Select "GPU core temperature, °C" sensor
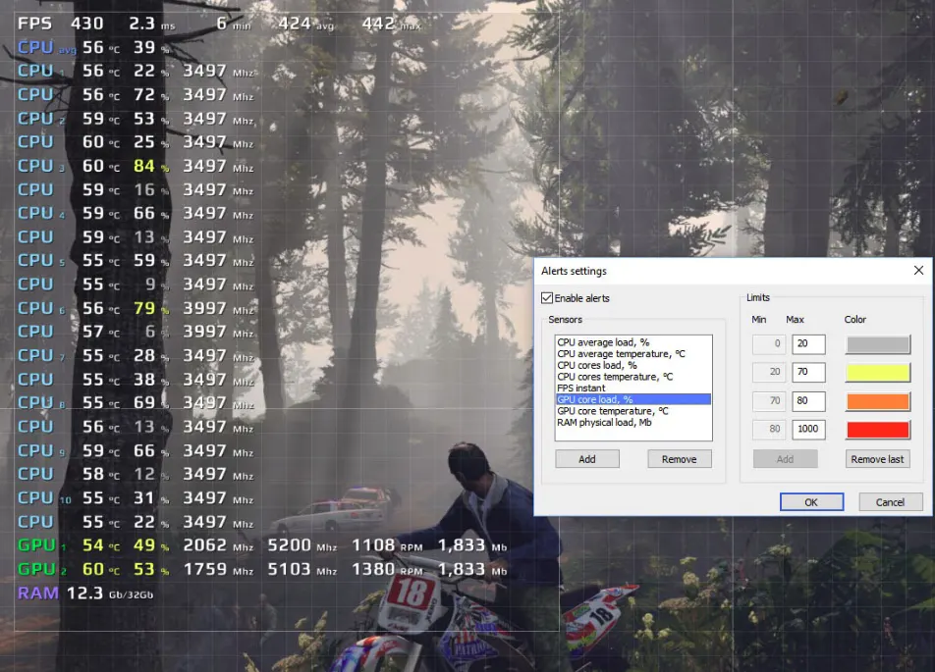935x672 pixels. click(x=613, y=411)
